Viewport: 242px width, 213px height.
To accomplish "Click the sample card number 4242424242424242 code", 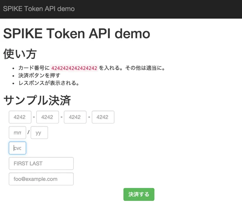I will (74, 68).
